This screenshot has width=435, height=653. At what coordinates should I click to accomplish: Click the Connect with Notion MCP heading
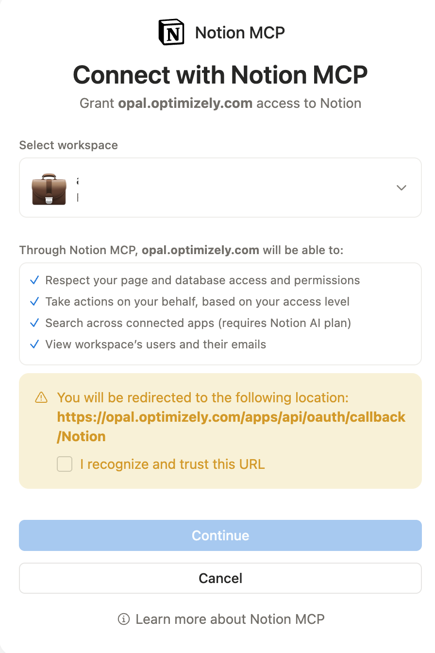220,74
